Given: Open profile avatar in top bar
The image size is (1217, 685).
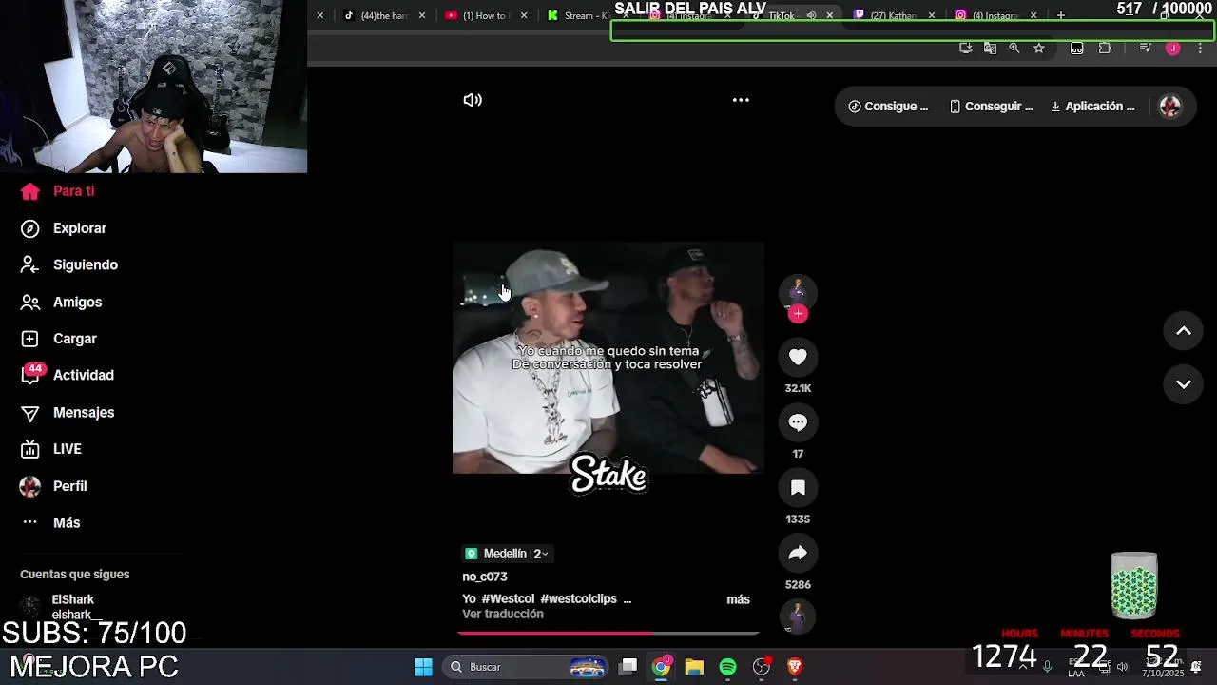Looking at the screenshot, I should 1170,107.
